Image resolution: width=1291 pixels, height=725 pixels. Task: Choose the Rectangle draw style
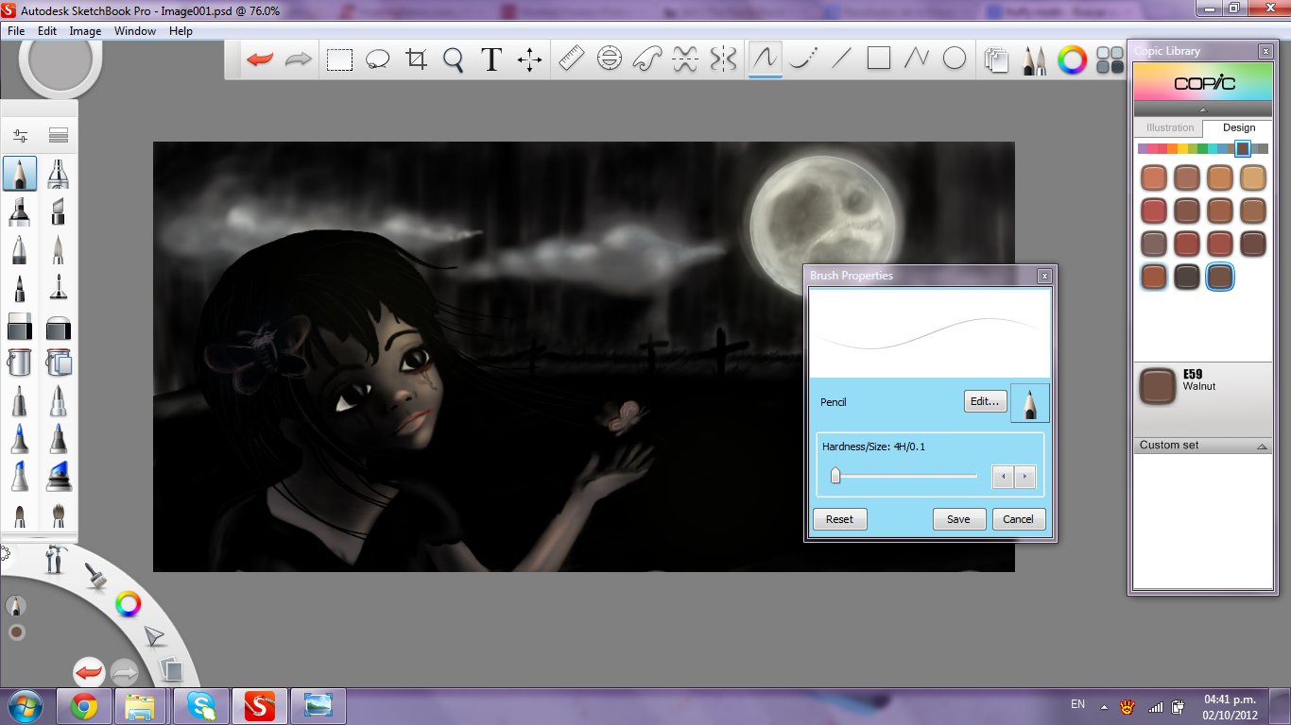coord(879,59)
